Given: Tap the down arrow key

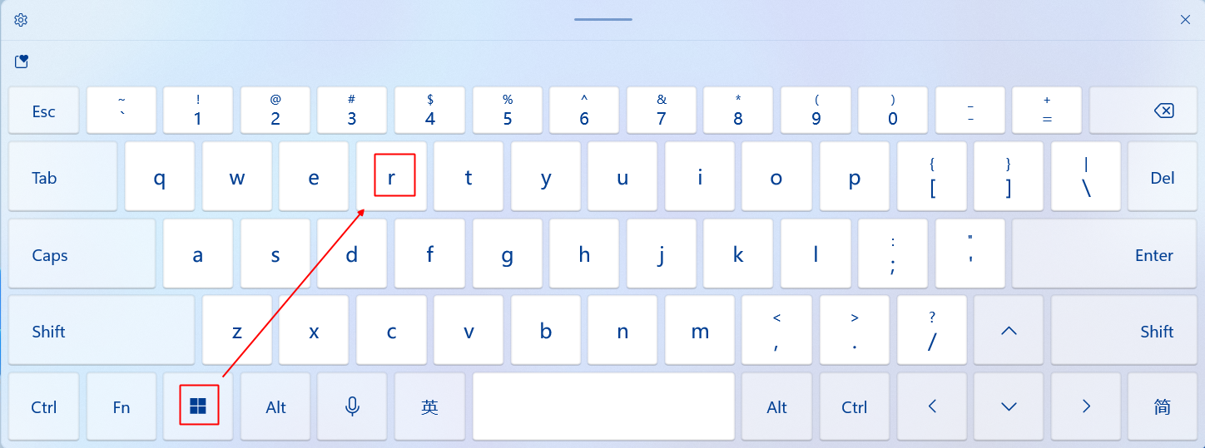Looking at the screenshot, I should tap(1009, 406).
